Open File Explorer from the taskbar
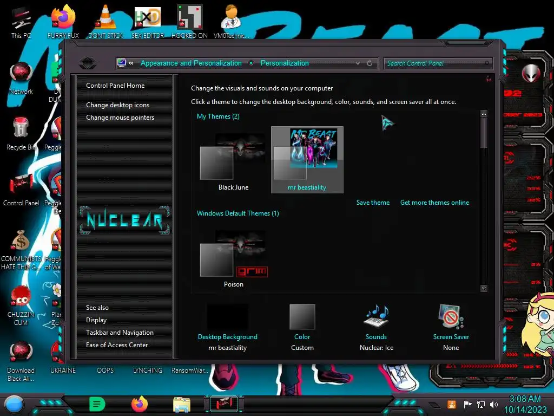The height and width of the screenshot is (416, 554). [x=182, y=404]
